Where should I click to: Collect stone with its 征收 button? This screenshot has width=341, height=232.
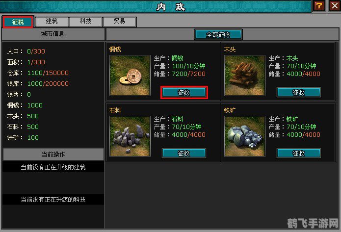184,154
